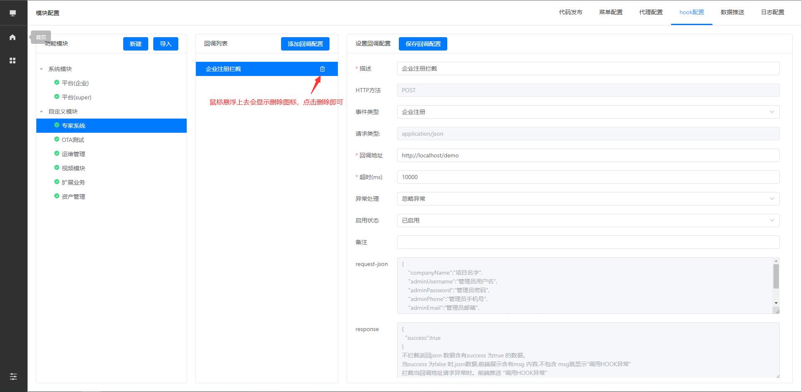This screenshot has height=392, width=801.
Task: Switch to the 数据推送 tab
Action: point(732,12)
